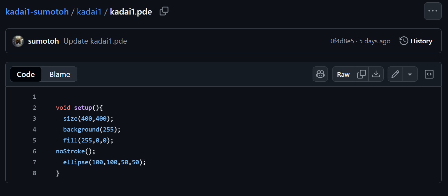Open the kadai1 folder breadcrumb
The image size is (448, 196).
(x=89, y=12)
